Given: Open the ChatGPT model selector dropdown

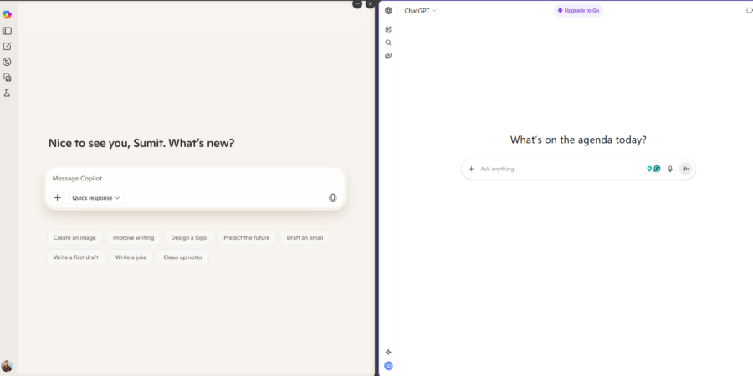Looking at the screenshot, I should (420, 11).
